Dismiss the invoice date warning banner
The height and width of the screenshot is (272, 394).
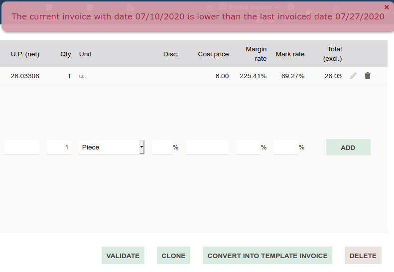point(387,7)
